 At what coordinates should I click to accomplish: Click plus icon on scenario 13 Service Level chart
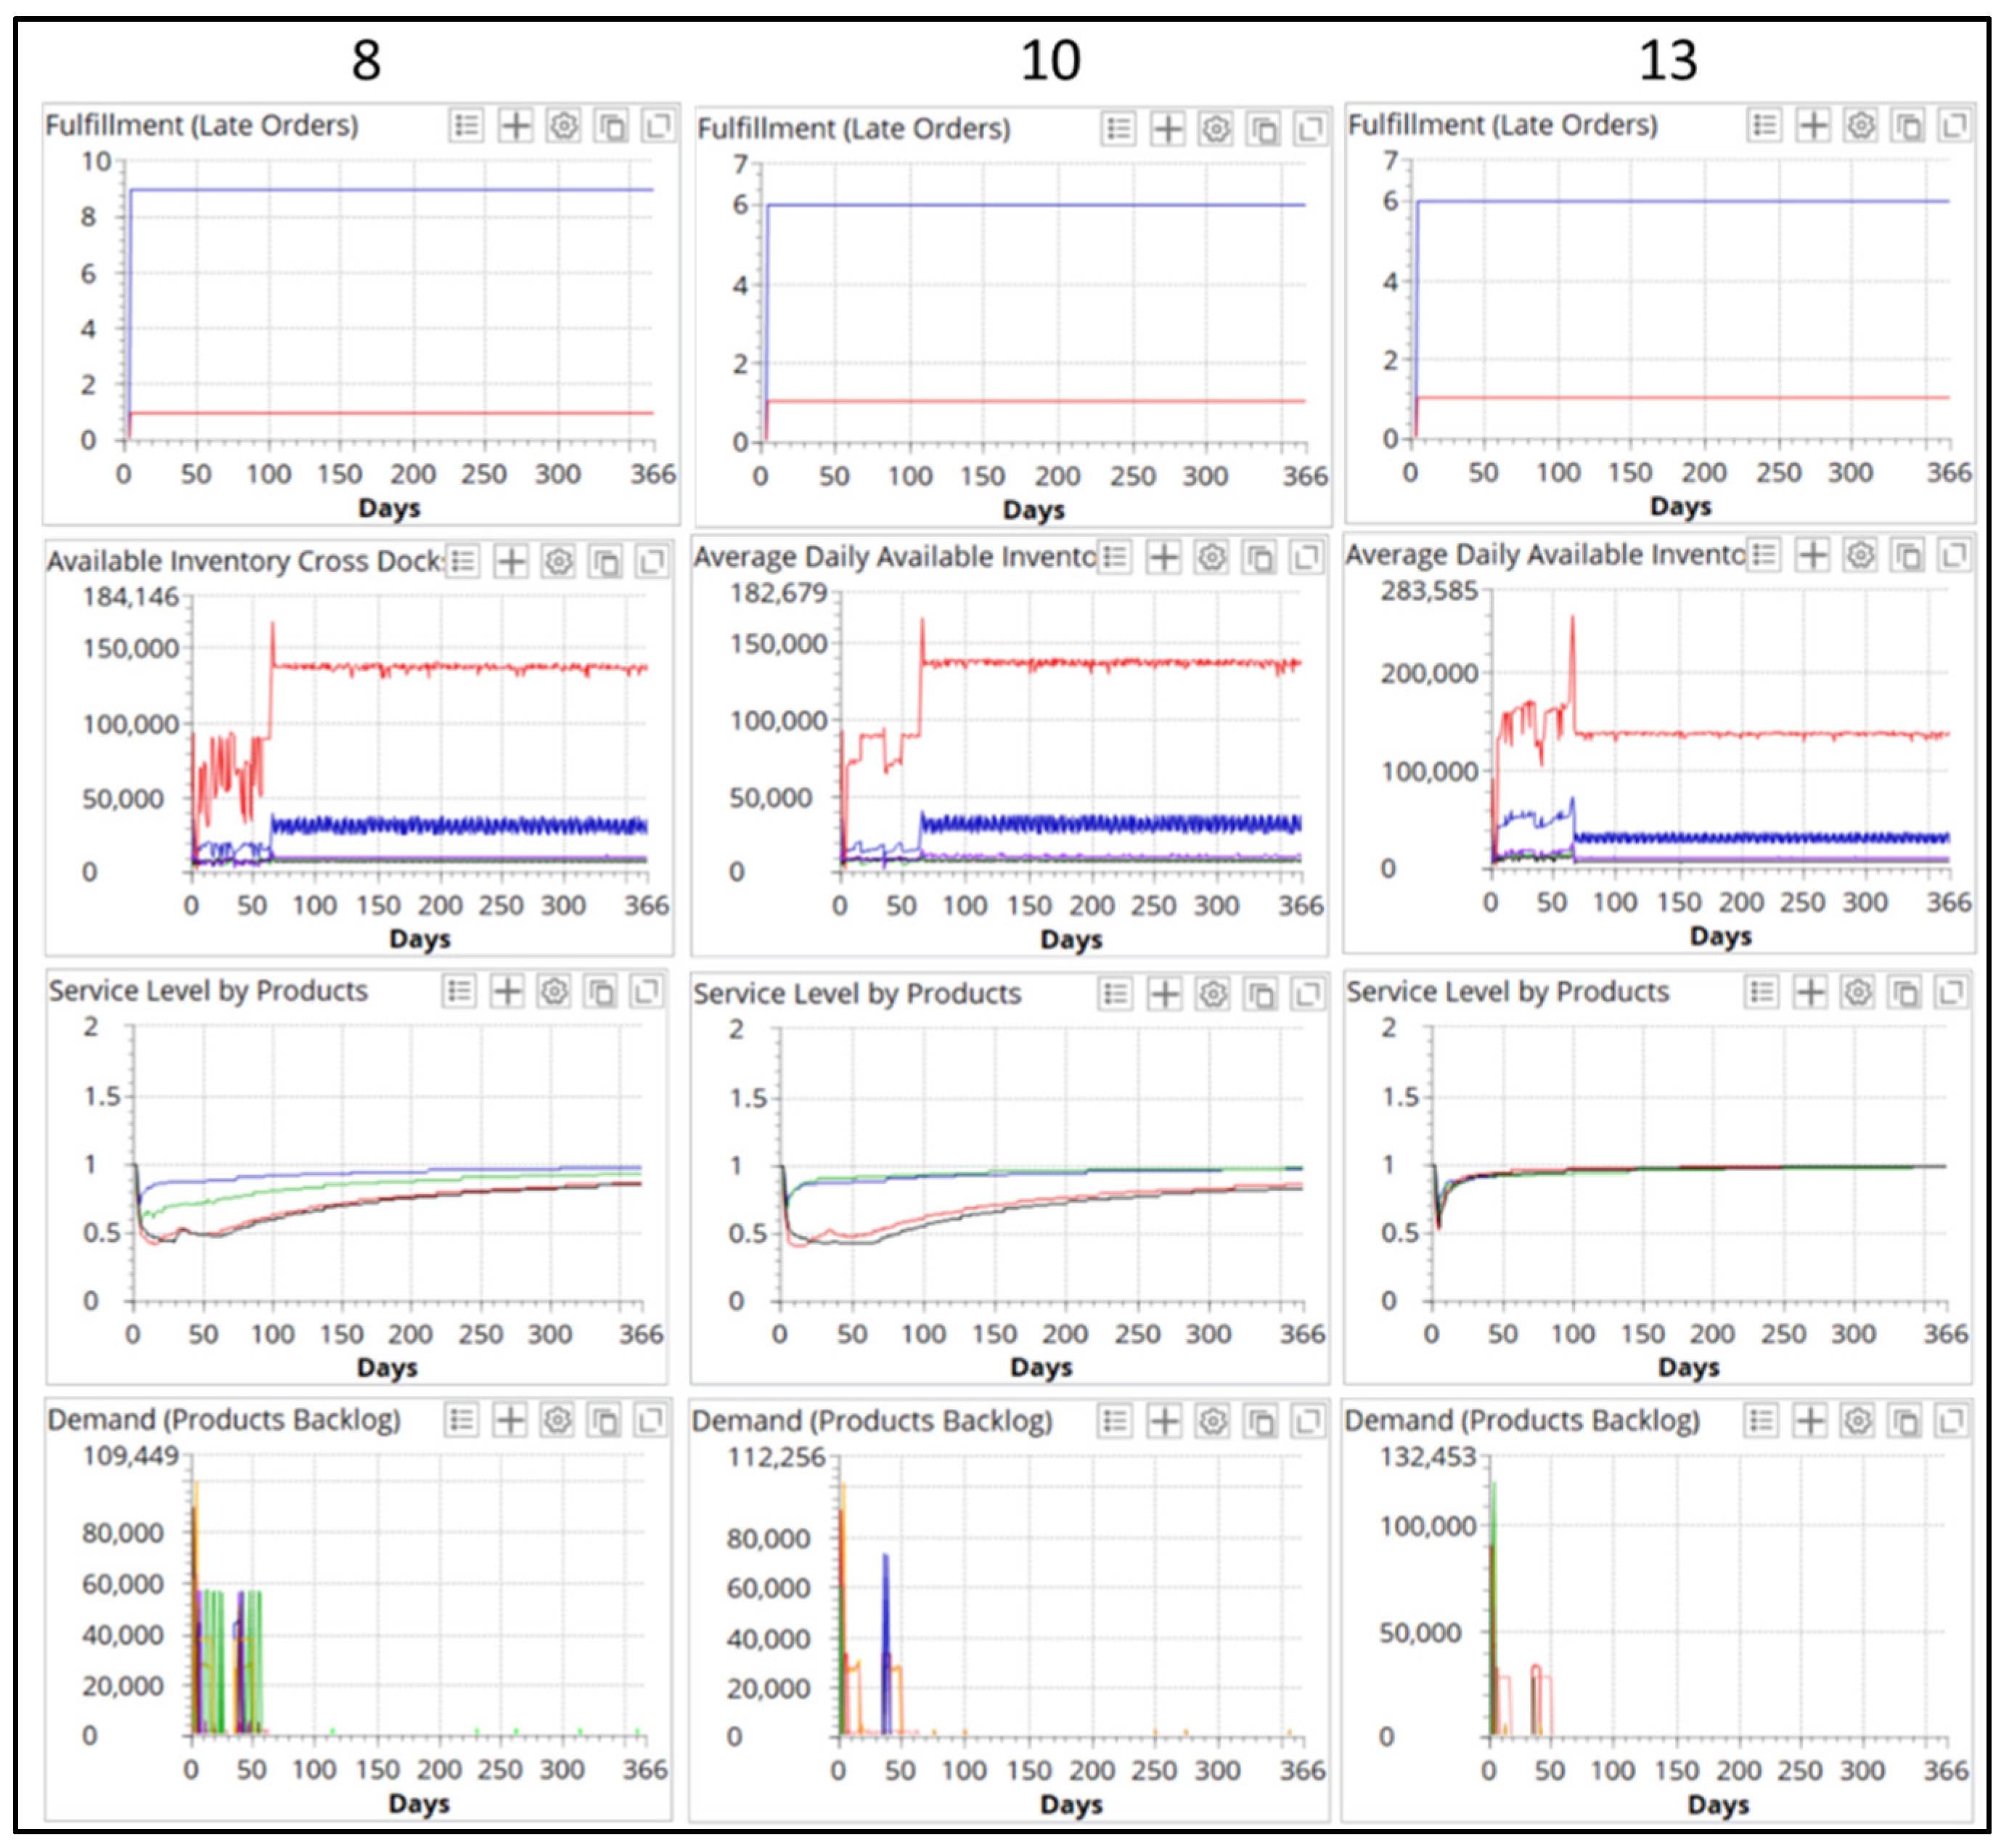(1810, 992)
